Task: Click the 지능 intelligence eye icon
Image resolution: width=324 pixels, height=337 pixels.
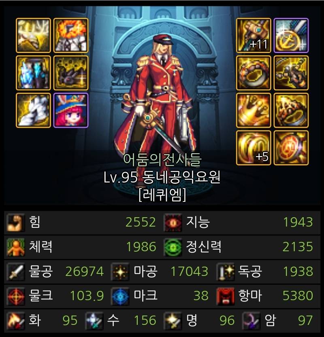Action: pyautogui.click(x=173, y=223)
